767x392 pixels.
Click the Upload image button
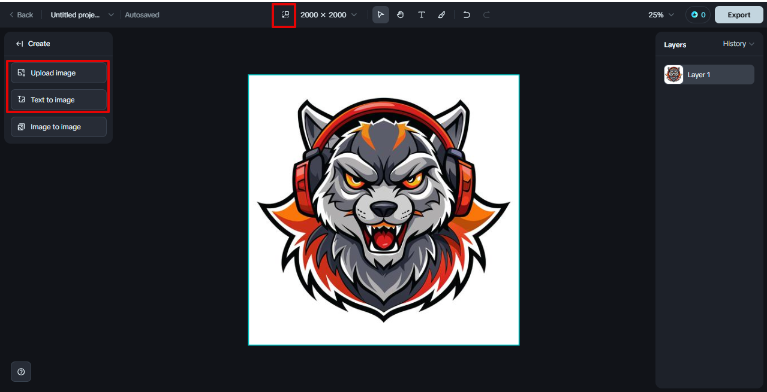click(x=59, y=73)
